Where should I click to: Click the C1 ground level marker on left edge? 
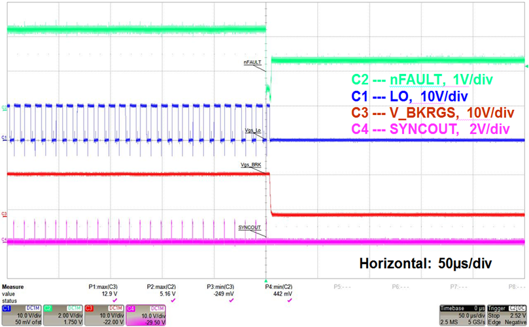(4, 138)
